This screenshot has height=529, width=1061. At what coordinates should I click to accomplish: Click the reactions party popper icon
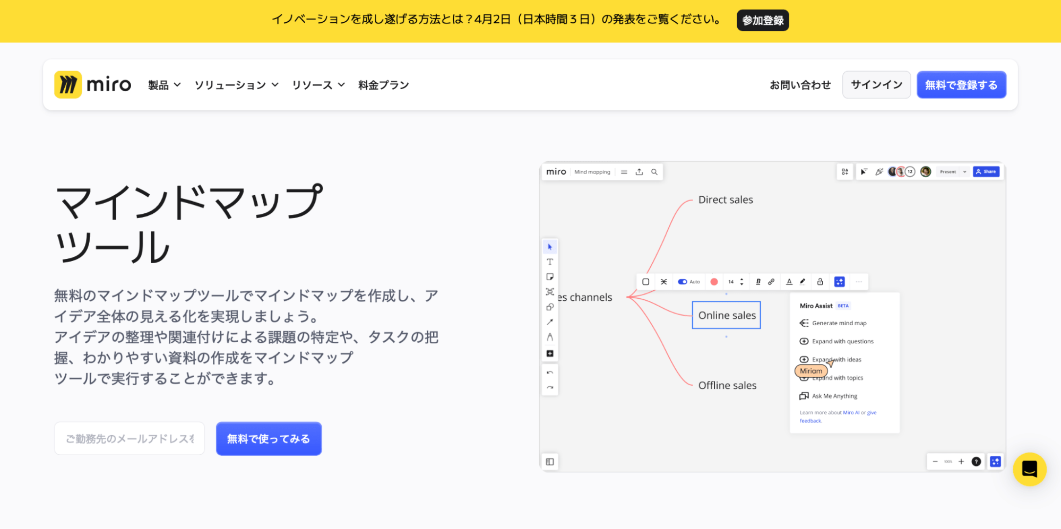[x=879, y=171]
